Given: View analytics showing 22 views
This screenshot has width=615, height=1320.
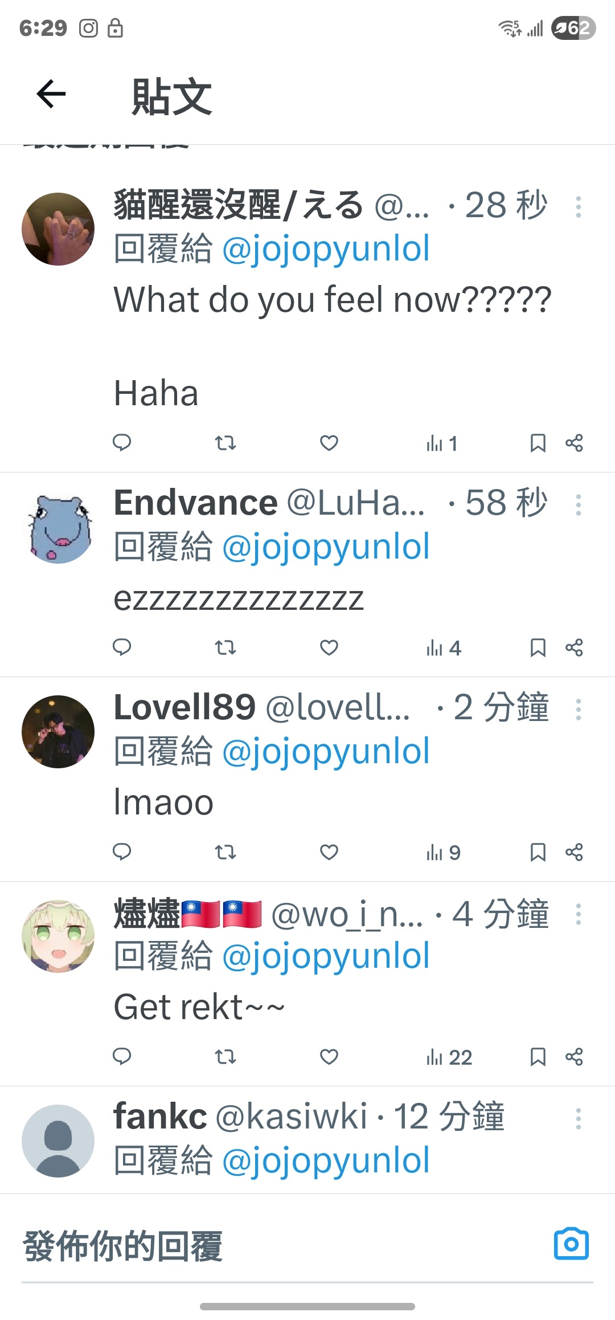Looking at the screenshot, I should coord(449,1057).
